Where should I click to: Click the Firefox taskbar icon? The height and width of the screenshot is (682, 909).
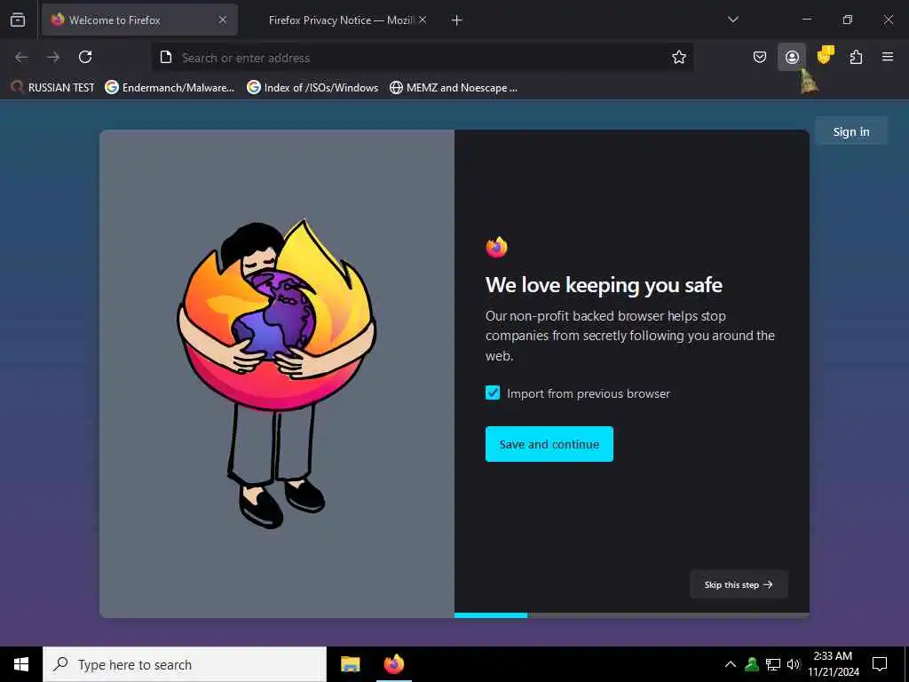[x=394, y=664]
